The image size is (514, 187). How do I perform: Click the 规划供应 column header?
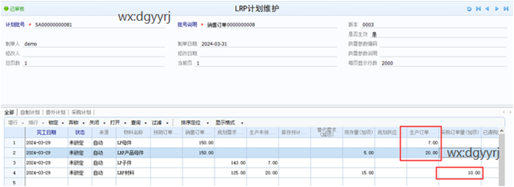tap(390, 132)
